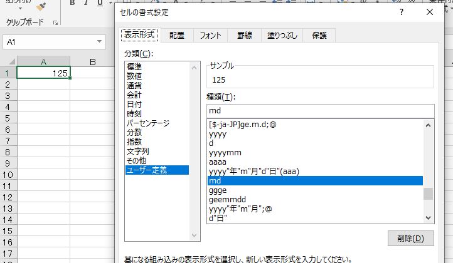Select category 文字列

pos(157,151)
